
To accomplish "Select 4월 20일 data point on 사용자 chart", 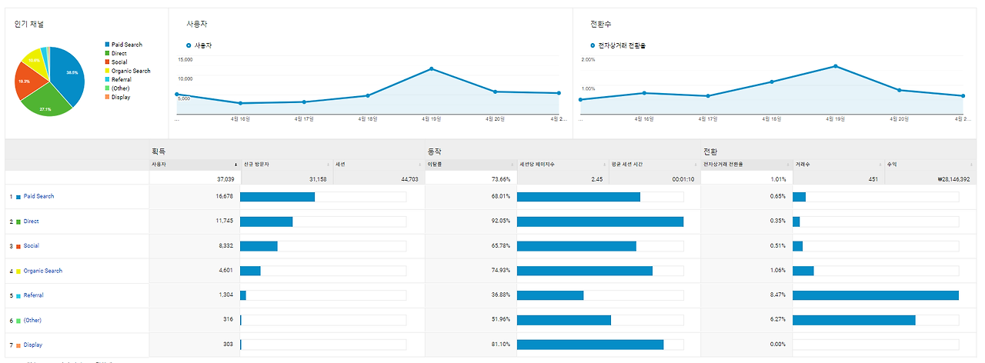I will coord(495,92).
